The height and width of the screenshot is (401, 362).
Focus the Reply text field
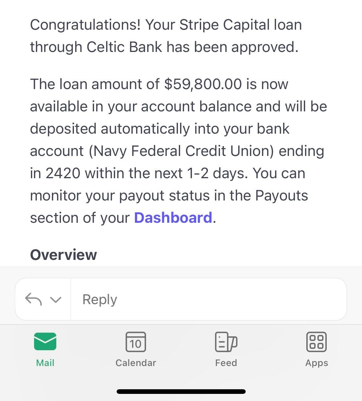(x=207, y=299)
